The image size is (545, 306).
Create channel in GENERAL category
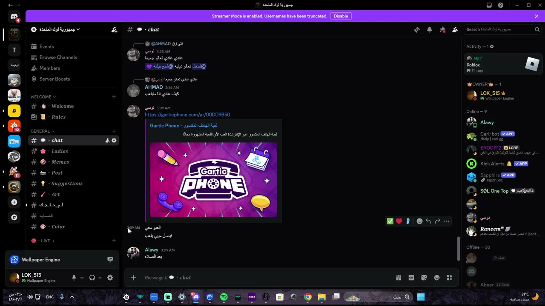tap(114, 131)
